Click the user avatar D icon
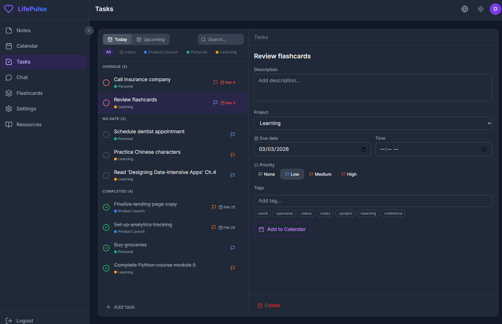502x324 pixels. coord(495,9)
